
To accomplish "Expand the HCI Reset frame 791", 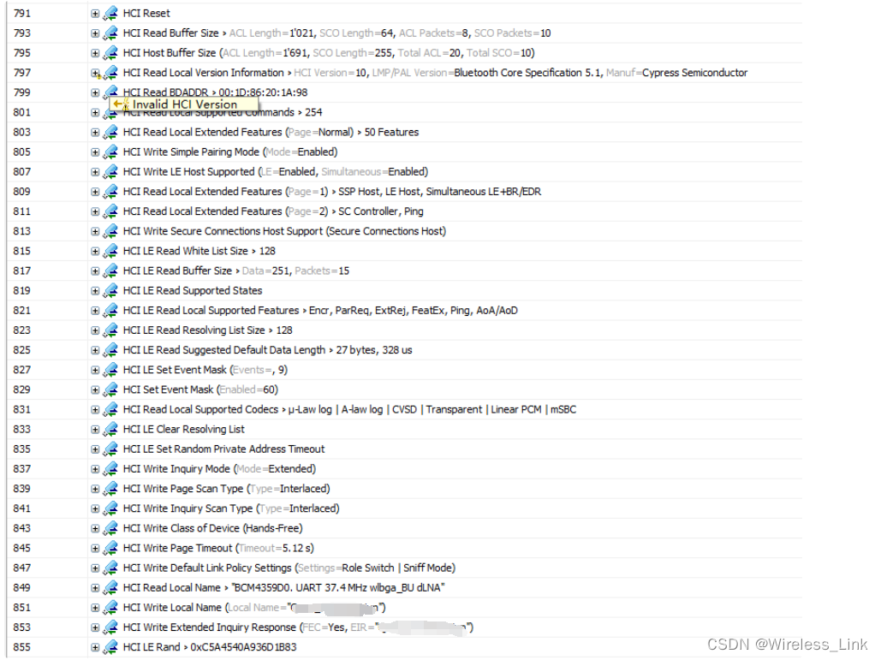I will [94, 13].
